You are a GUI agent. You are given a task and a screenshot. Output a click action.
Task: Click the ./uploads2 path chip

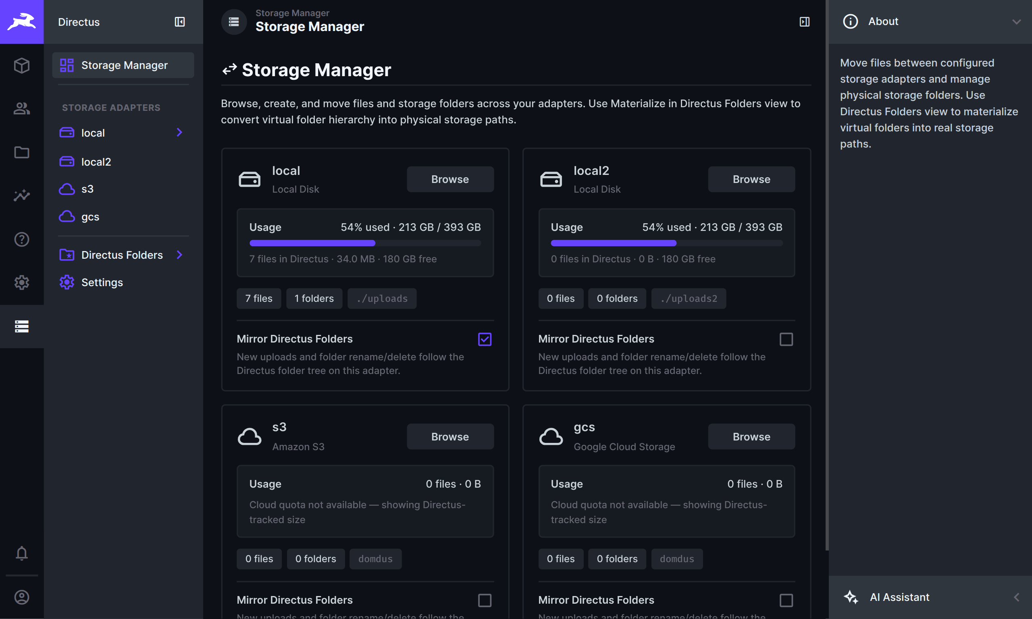point(689,299)
